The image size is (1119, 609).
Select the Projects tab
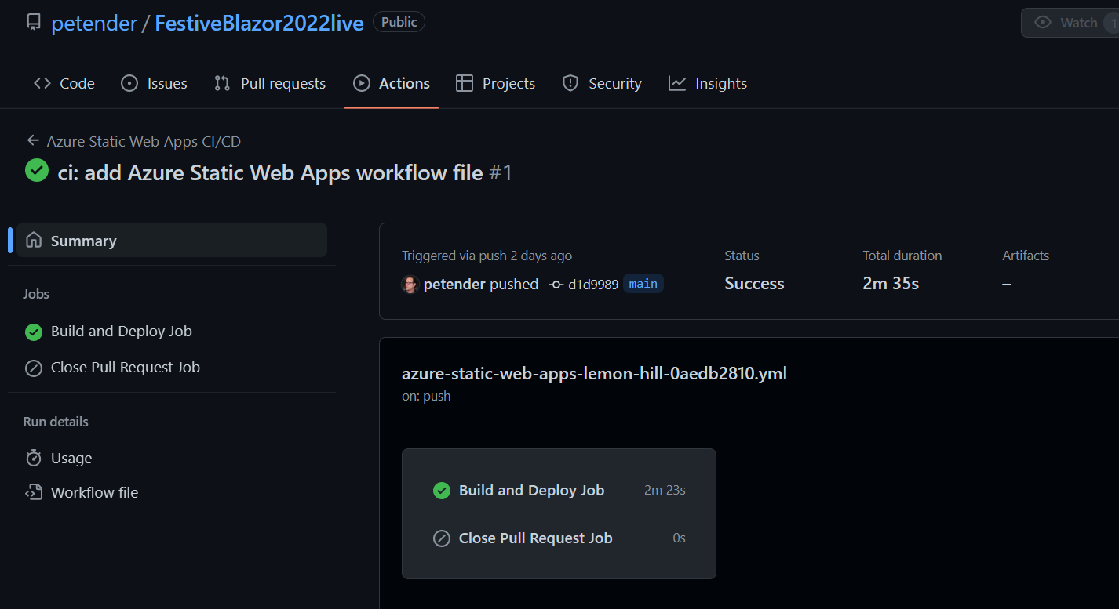[x=495, y=83]
